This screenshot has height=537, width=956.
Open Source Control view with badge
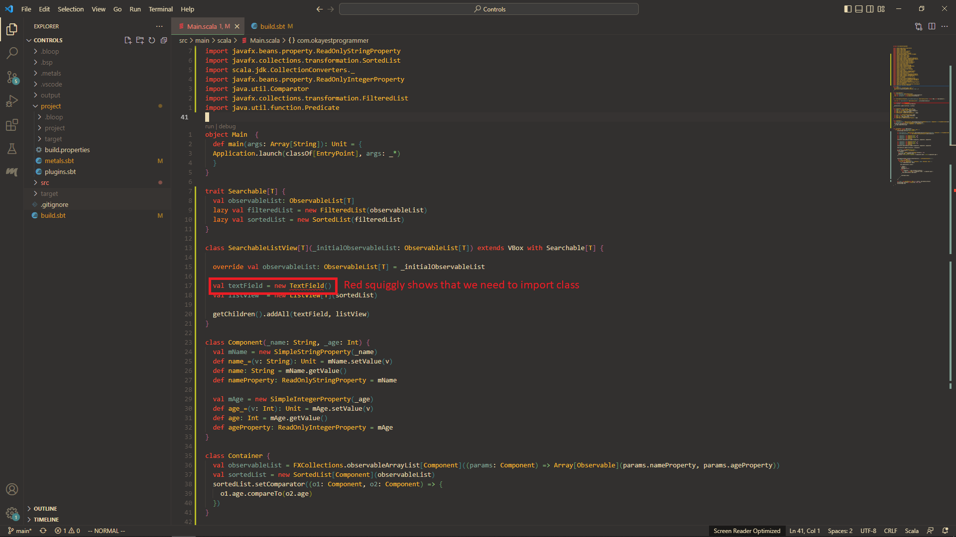pyautogui.click(x=12, y=77)
